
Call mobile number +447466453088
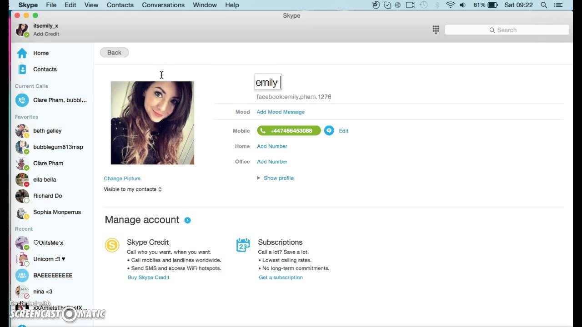point(289,131)
